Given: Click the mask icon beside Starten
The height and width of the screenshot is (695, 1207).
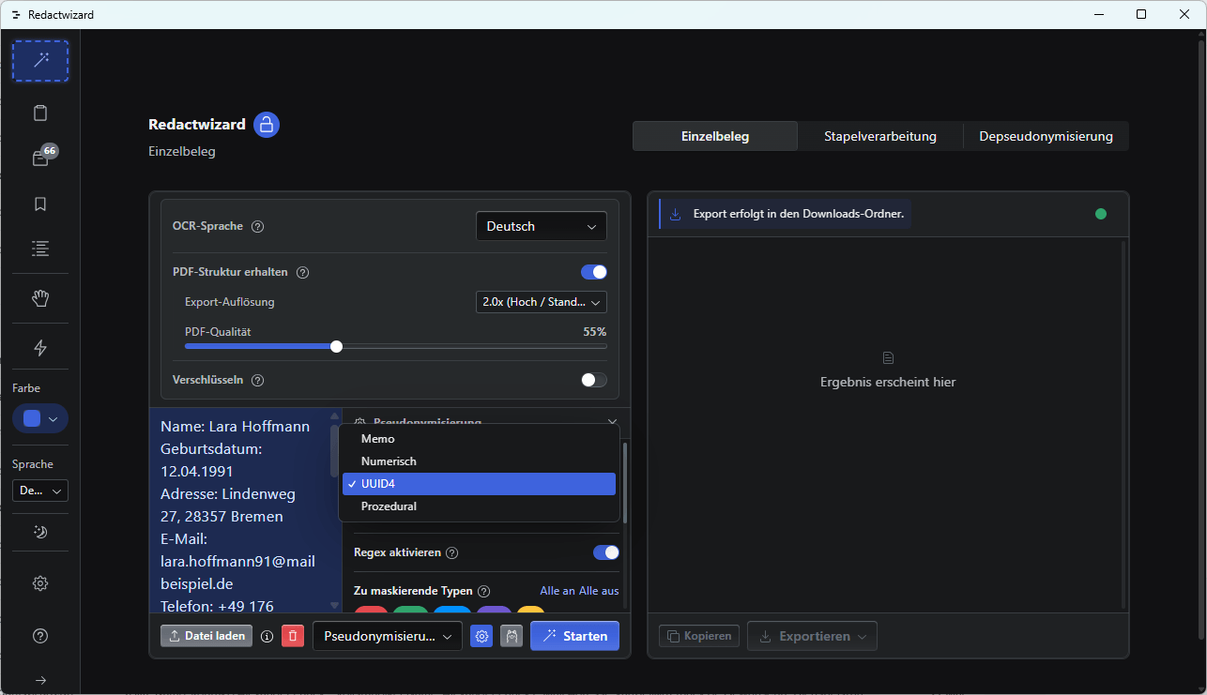Looking at the screenshot, I should 512,636.
